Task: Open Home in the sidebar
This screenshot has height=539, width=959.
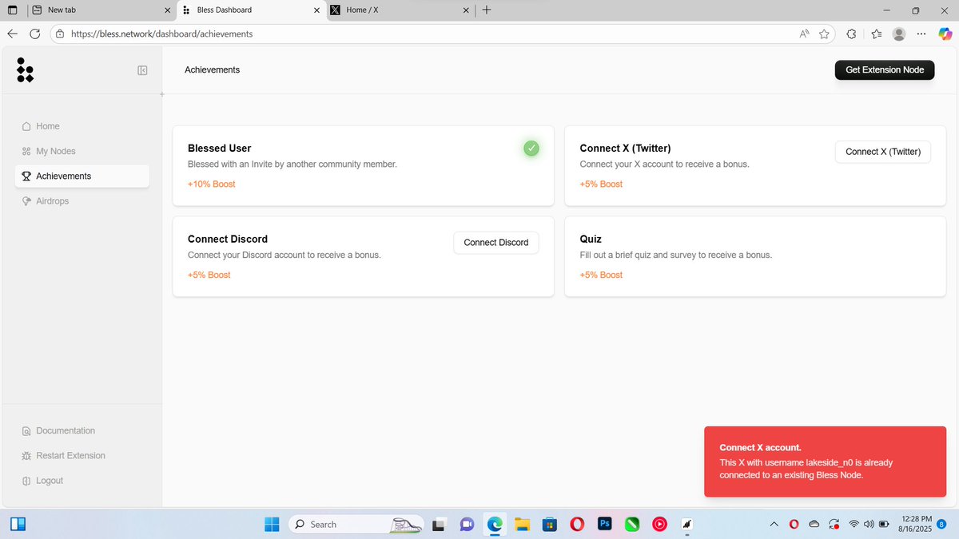Action: point(82,126)
